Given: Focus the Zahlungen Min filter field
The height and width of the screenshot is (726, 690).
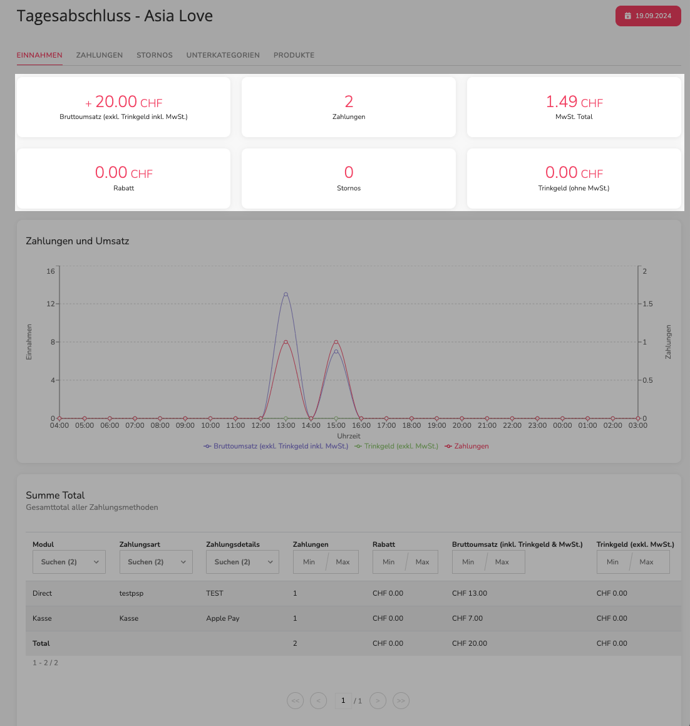Looking at the screenshot, I should (x=309, y=562).
